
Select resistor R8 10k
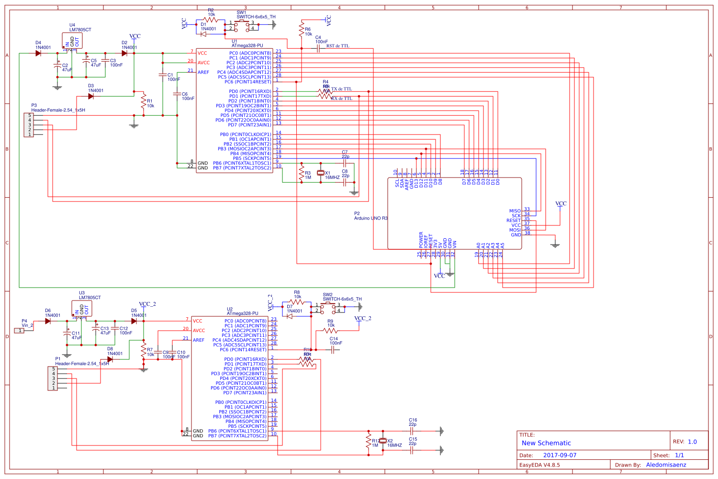[x=297, y=302]
